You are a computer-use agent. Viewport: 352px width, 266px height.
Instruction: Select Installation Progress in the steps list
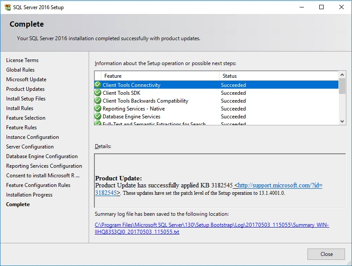(29, 195)
